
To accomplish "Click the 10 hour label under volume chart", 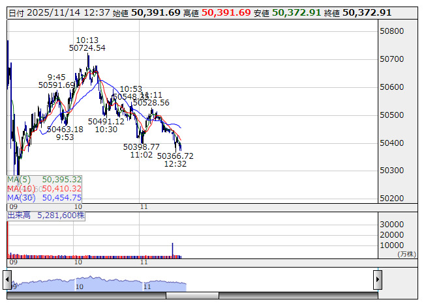I will (x=78, y=262).
